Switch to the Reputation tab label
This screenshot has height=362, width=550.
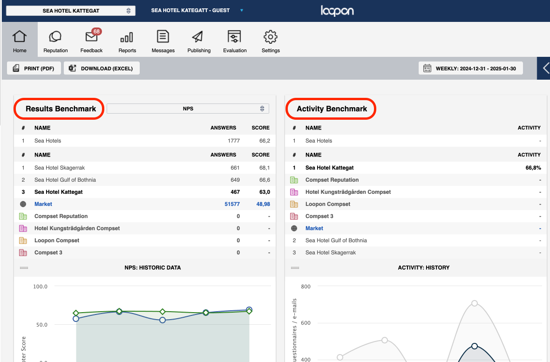(55, 50)
